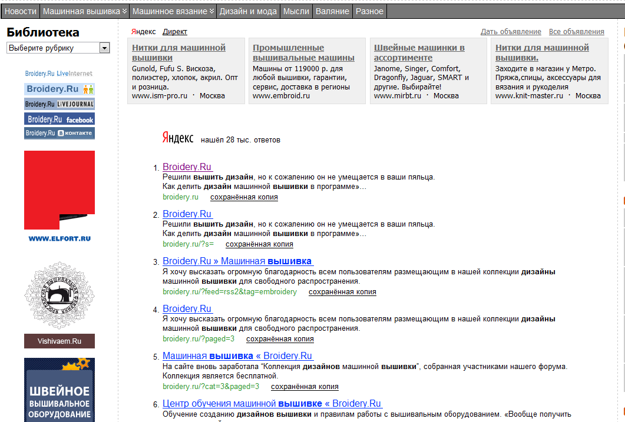
Task: Click the Яндекс logo above results
Action: [x=178, y=138]
